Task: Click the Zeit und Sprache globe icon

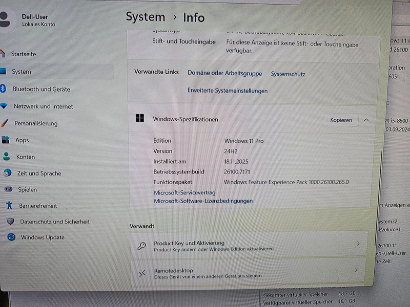Action: coord(7,173)
